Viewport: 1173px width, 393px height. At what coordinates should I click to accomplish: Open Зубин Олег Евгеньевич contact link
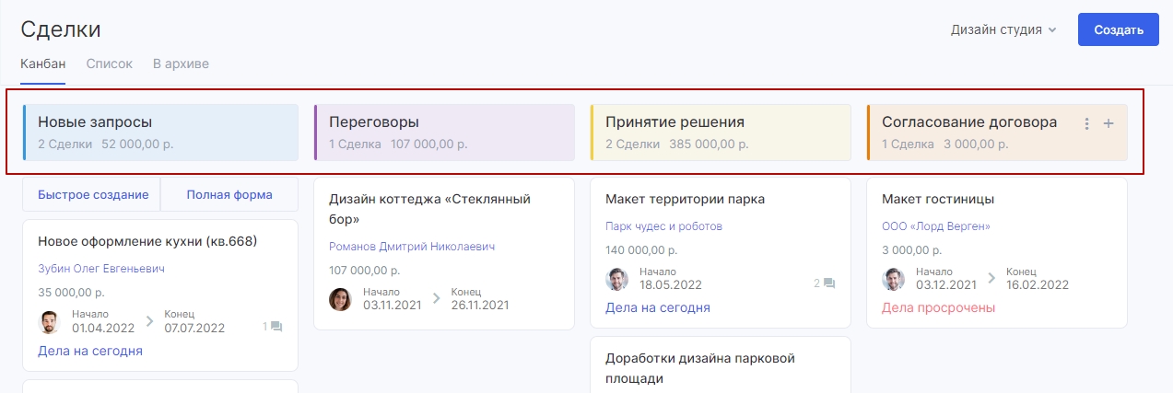coord(101,269)
